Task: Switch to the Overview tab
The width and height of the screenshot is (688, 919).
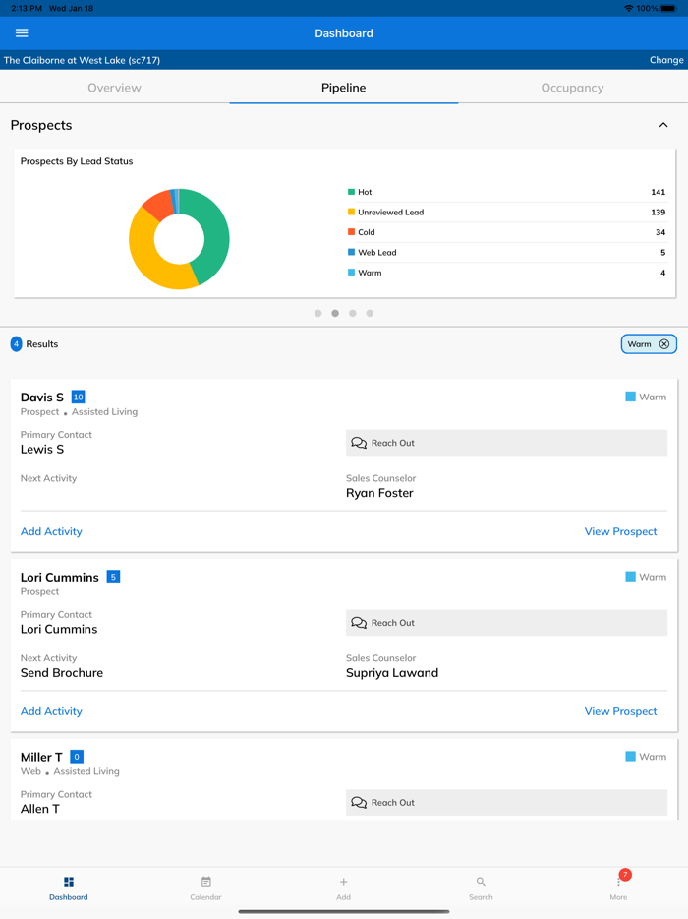Action: [114, 88]
